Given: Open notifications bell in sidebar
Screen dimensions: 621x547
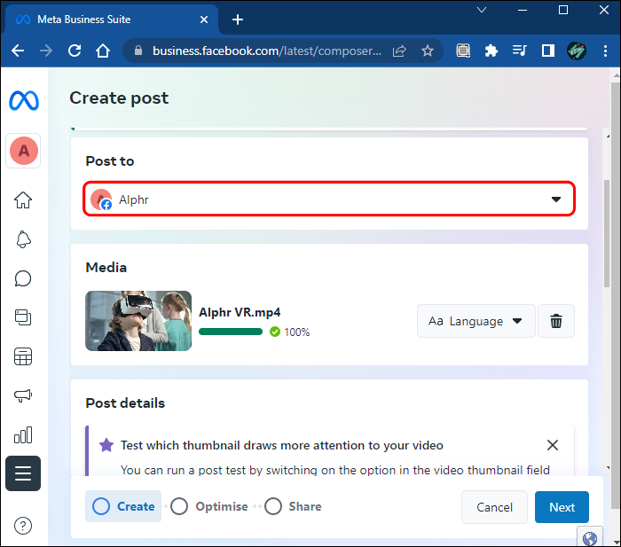Looking at the screenshot, I should (23, 239).
